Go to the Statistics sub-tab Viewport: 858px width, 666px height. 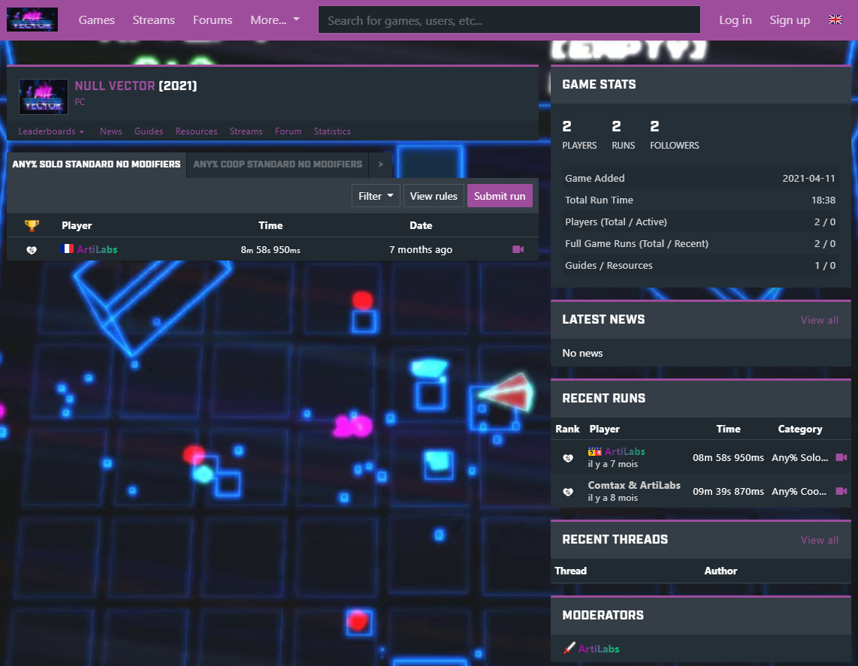coord(332,131)
